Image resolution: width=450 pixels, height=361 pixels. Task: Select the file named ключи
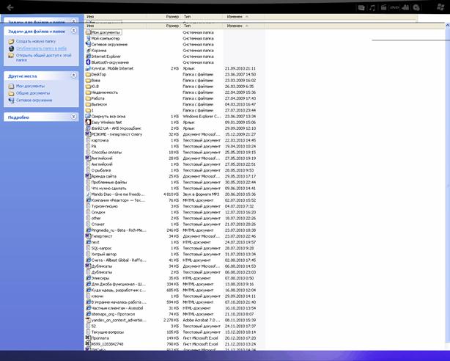(97, 296)
